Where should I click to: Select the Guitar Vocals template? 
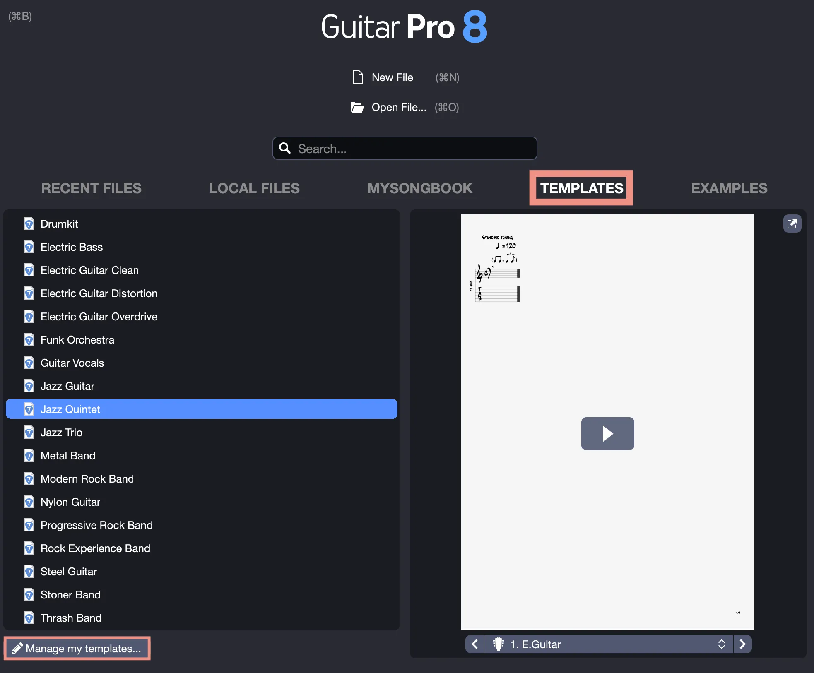coord(202,363)
